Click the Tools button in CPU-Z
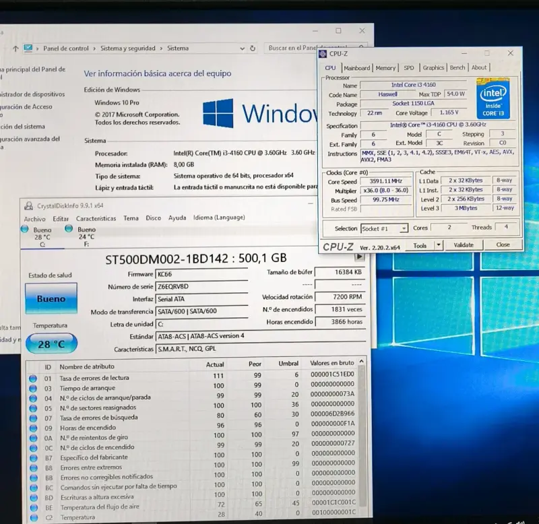 (x=420, y=245)
